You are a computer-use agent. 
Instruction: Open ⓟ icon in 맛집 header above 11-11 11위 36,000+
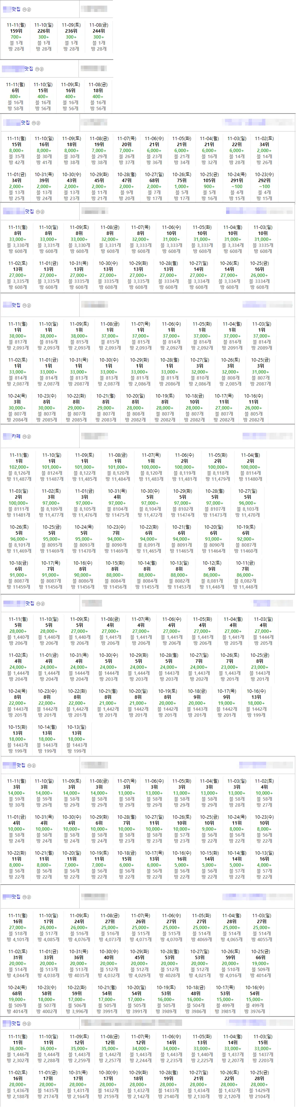29,1024
